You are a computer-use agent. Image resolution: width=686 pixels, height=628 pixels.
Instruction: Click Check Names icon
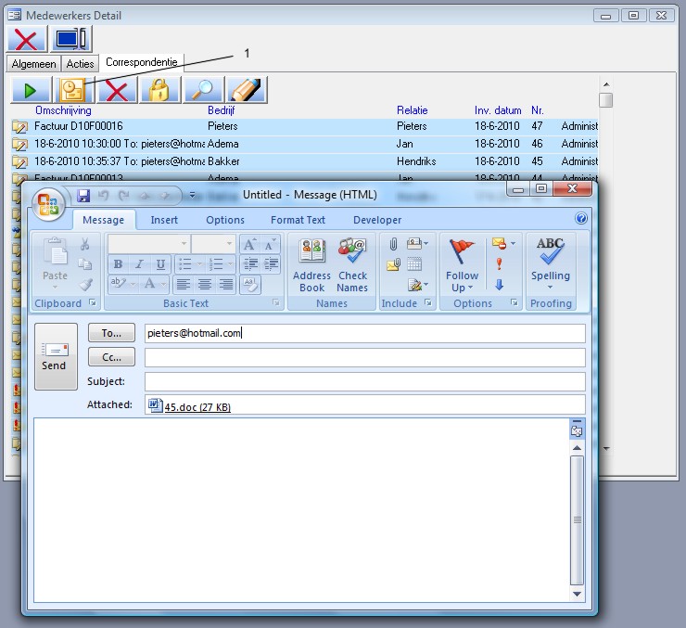(x=352, y=265)
